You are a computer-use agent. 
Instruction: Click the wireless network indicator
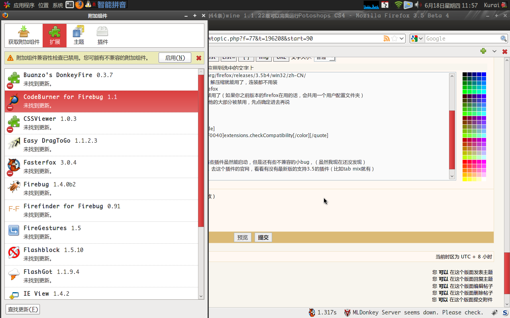[398, 5]
